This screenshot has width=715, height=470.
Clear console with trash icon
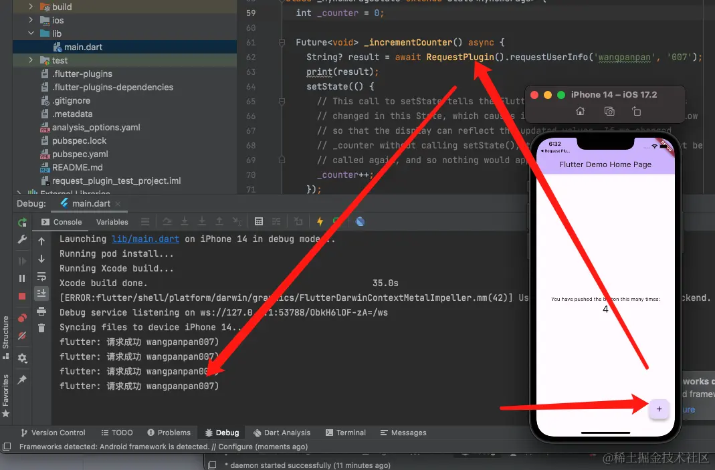pos(41,328)
